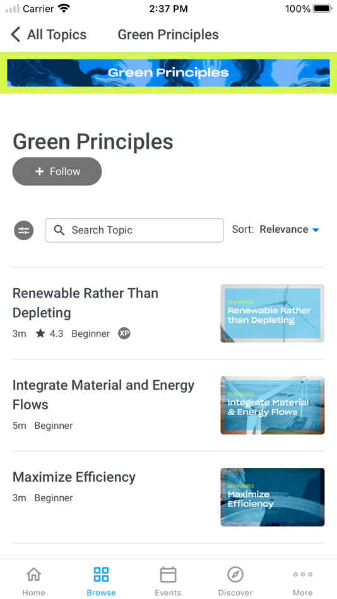
Task: Open the More menu tab
Action: [302, 581]
